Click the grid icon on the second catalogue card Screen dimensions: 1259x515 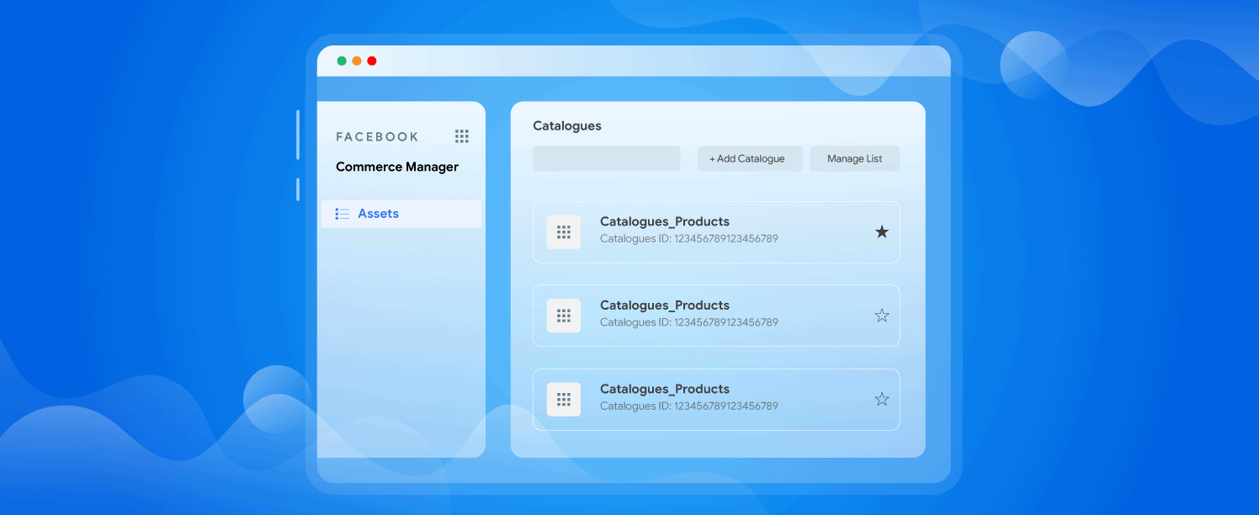pos(563,315)
